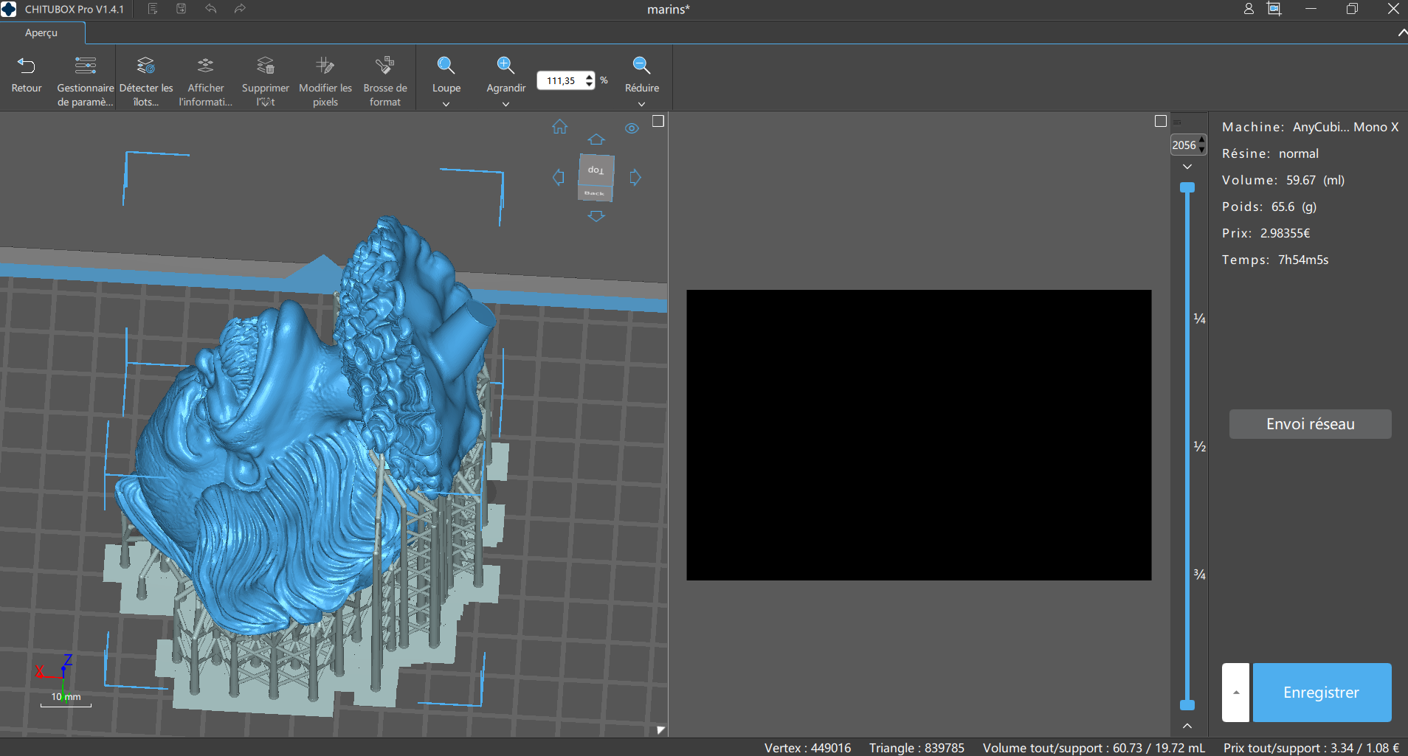Open the arrow menu beside Enregistrer
The height and width of the screenshot is (756, 1408).
click(1235, 692)
